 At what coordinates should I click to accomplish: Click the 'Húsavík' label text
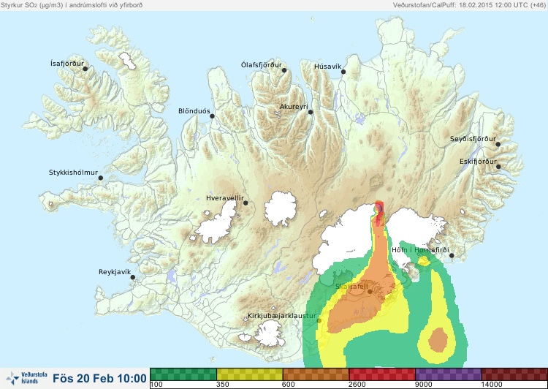pos(328,67)
